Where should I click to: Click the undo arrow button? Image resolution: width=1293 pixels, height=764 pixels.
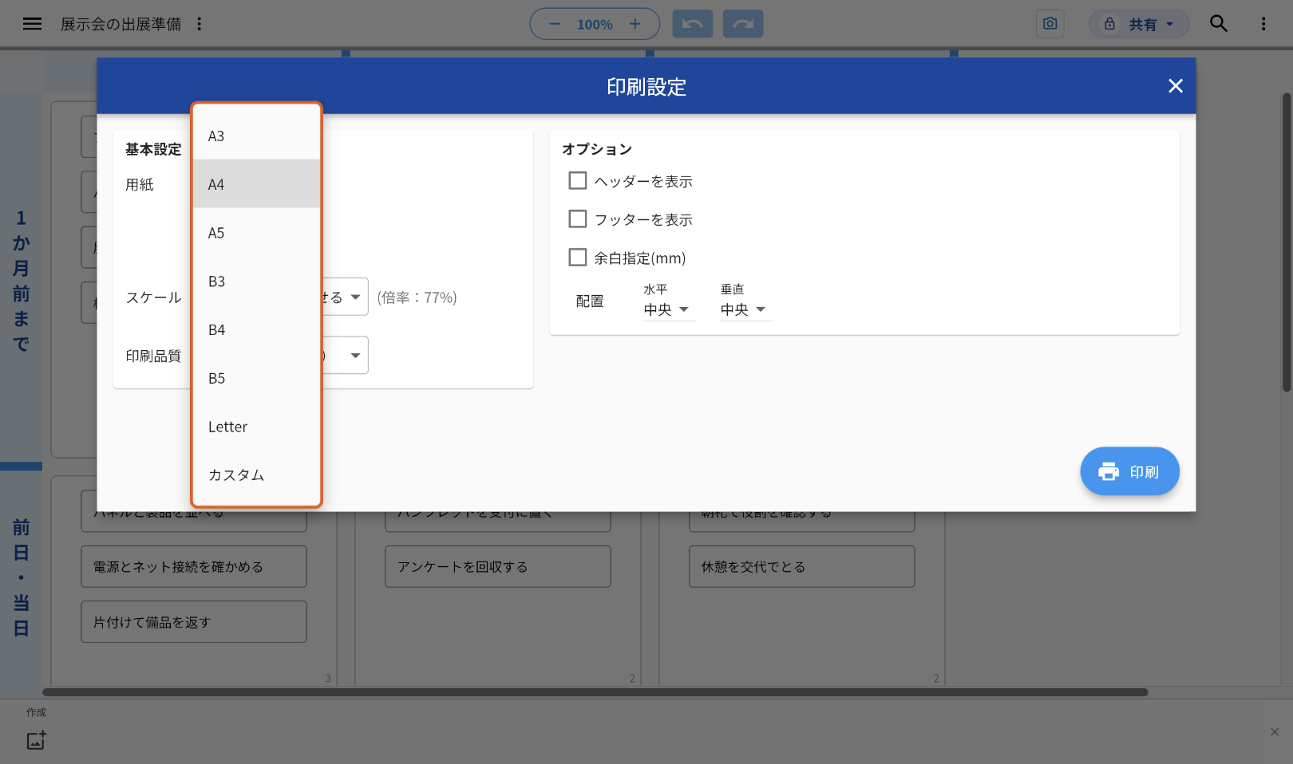[693, 24]
